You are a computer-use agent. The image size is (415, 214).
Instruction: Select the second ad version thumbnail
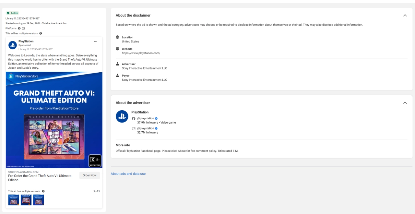pos(26,200)
